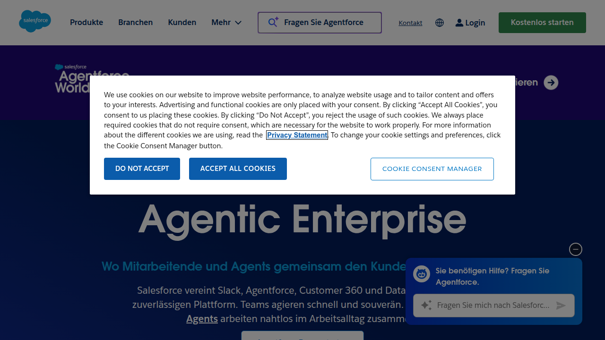Open the Mehr navigation menu

[x=226, y=22]
